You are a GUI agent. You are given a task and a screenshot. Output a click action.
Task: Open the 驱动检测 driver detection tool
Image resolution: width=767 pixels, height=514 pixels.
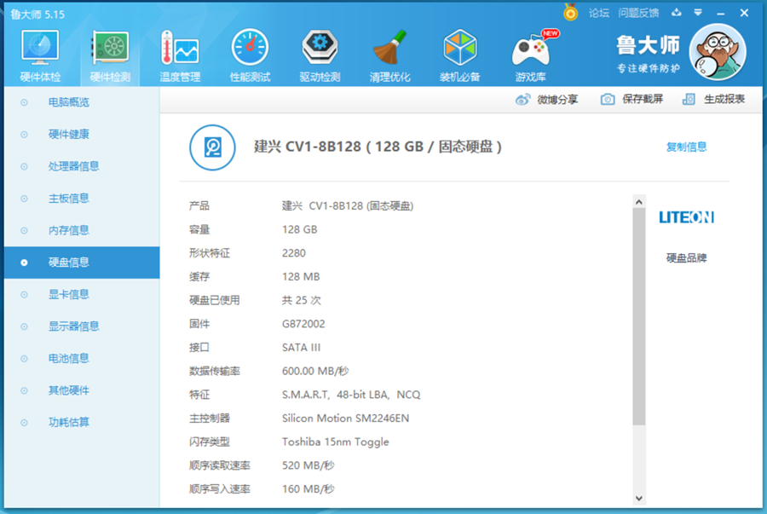[x=320, y=54]
